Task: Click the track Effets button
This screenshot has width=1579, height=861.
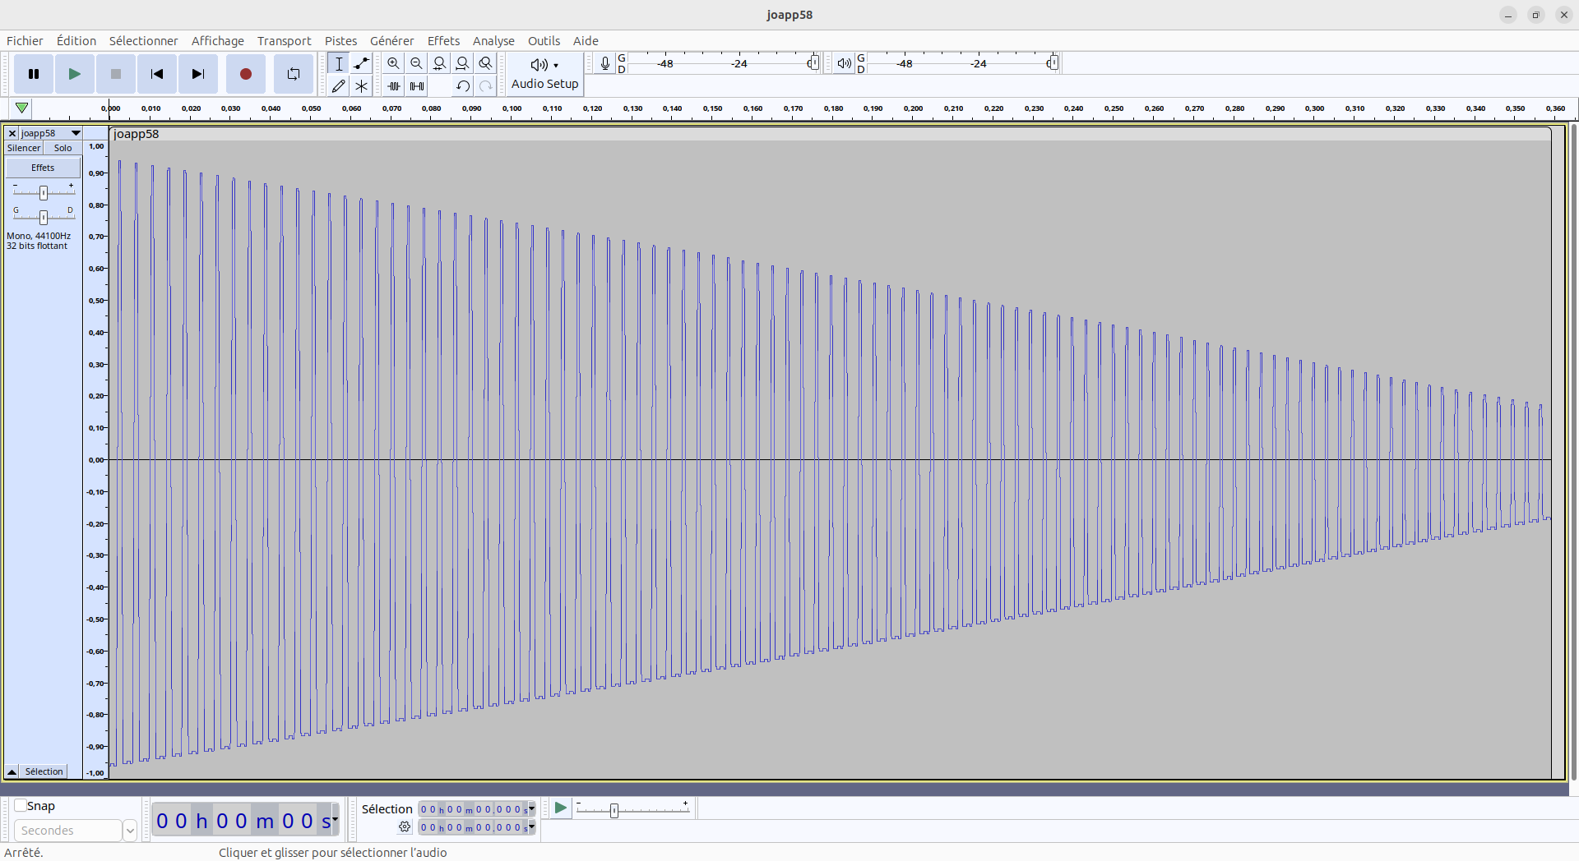Action: click(x=43, y=168)
